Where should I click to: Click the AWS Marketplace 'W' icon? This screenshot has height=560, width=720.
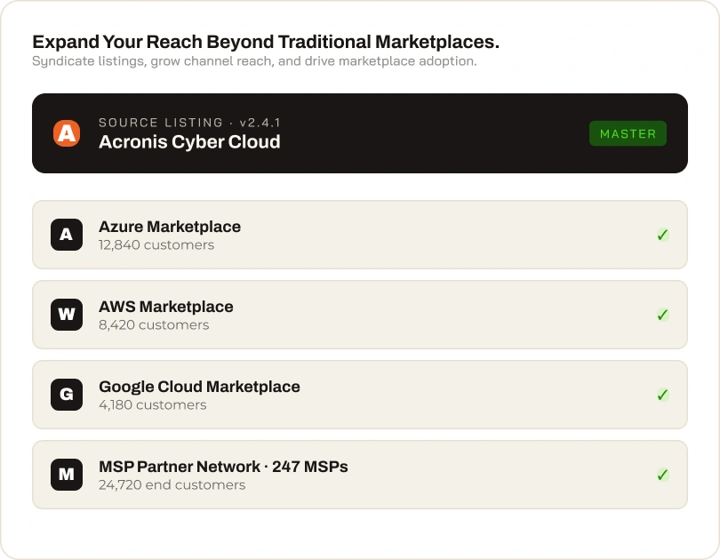tap(67, 315)
